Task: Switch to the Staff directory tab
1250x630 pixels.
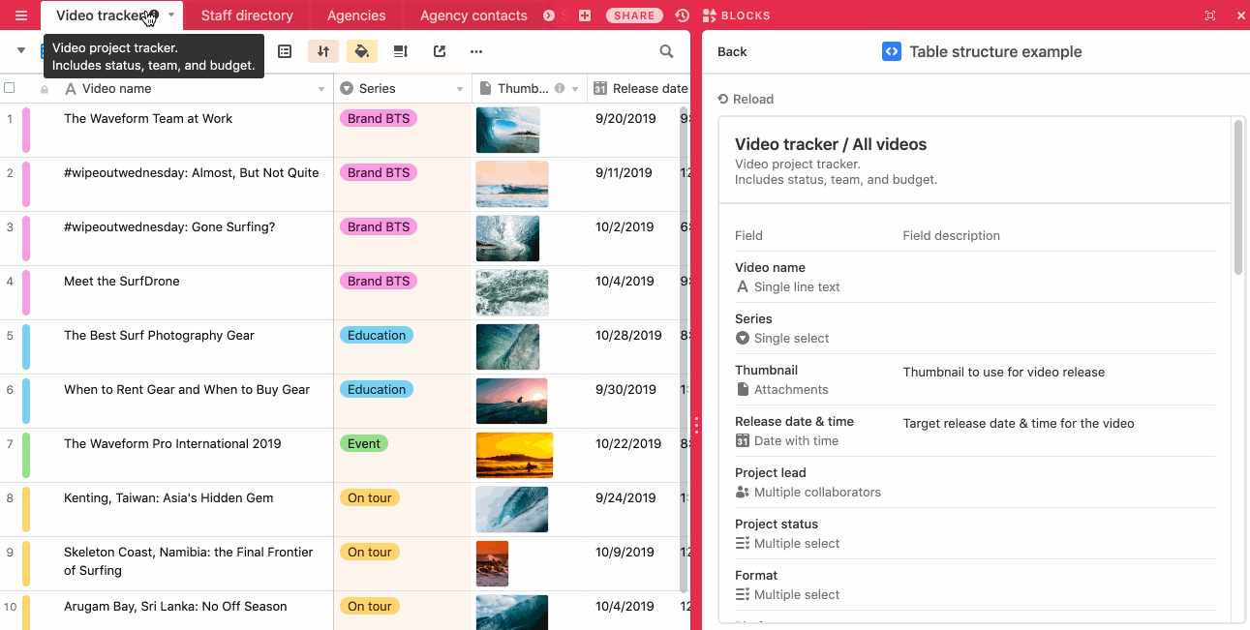Action: pos(247,15)
